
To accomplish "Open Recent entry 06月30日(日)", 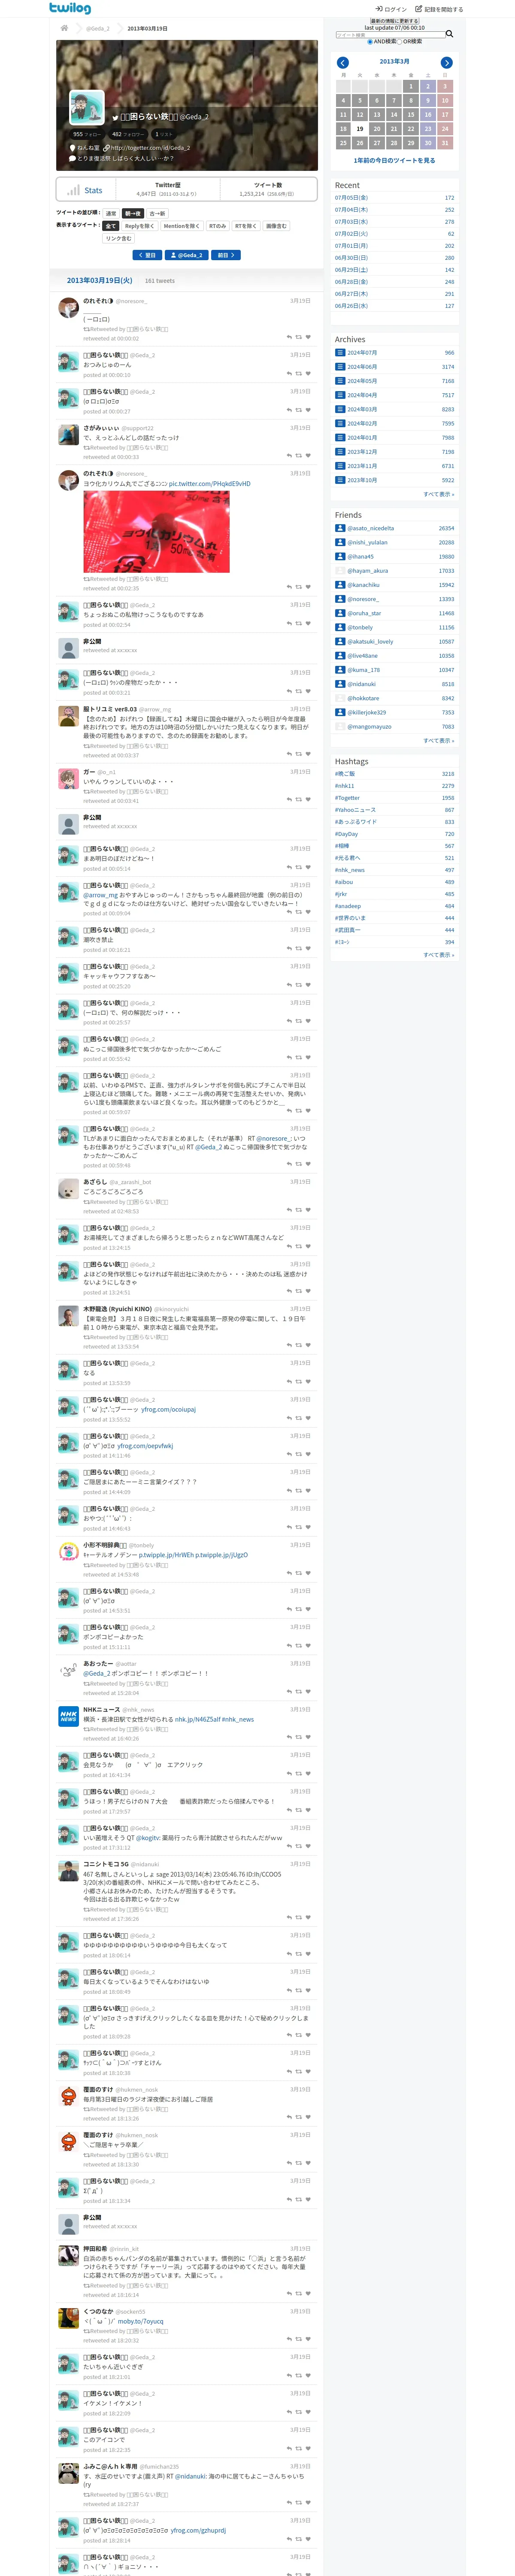I will (351, 257).
